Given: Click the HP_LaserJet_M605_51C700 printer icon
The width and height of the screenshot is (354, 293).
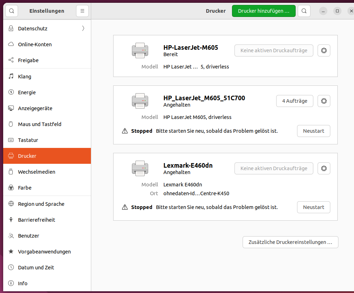Looking at the screenshot, I should point(140,101).
